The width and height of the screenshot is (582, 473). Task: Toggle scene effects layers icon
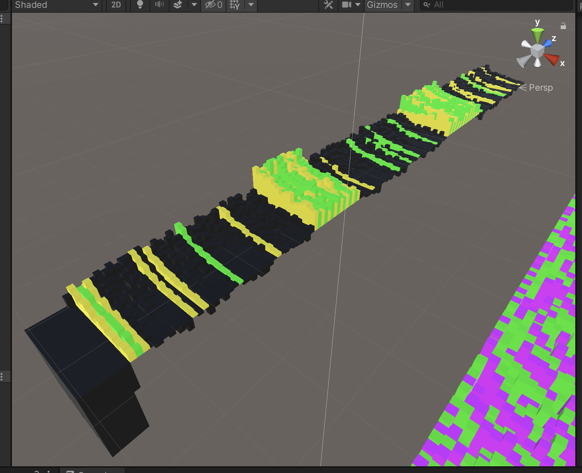(x=178, y=5)
